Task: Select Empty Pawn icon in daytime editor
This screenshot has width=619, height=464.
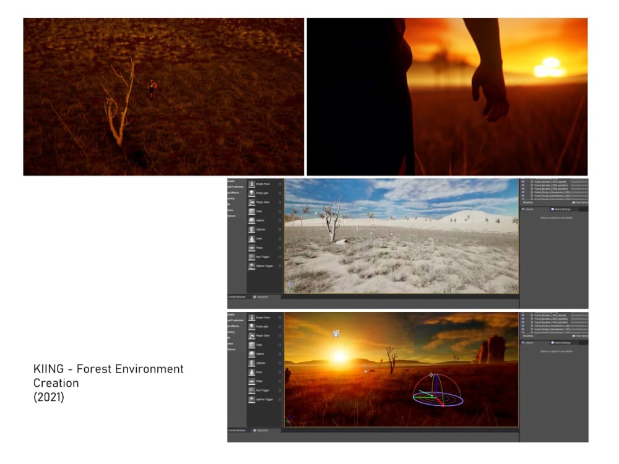Action: (x=251, y=184)
